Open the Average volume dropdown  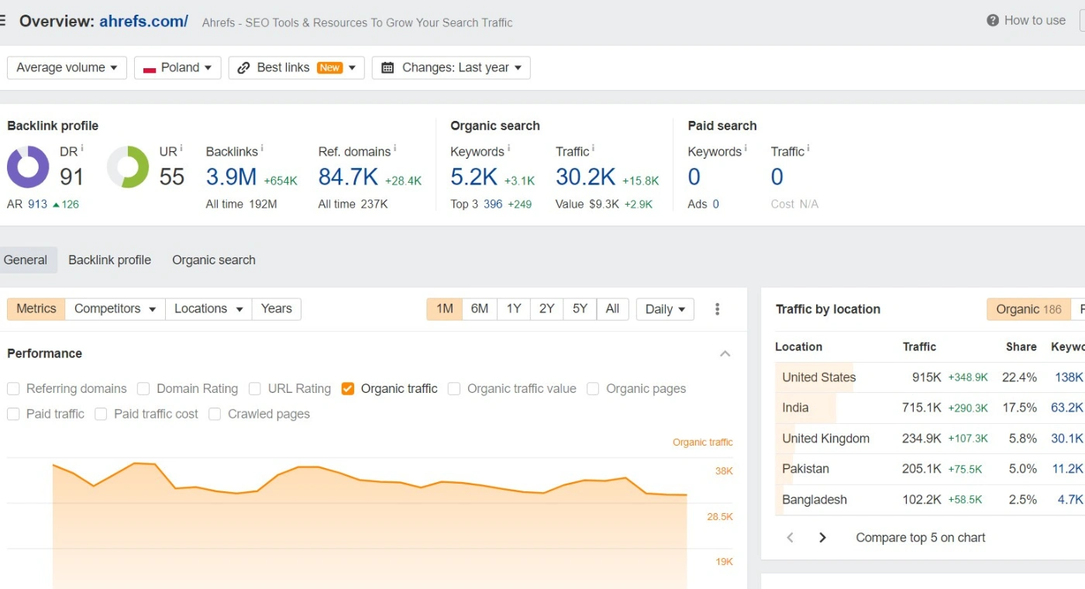(x=67, y=67)
